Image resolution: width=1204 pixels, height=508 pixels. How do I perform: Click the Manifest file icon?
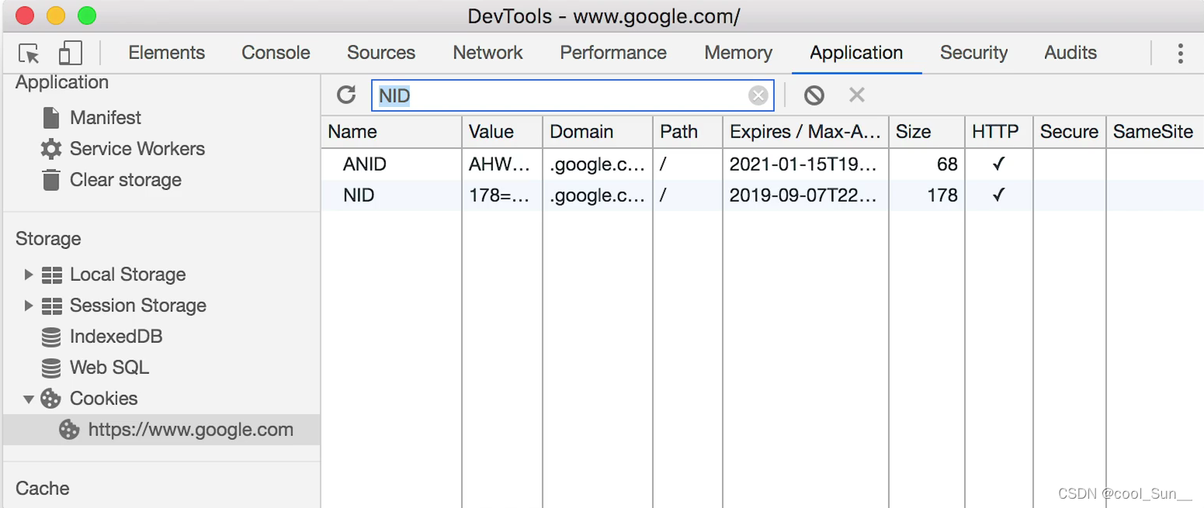coord(51,118)
